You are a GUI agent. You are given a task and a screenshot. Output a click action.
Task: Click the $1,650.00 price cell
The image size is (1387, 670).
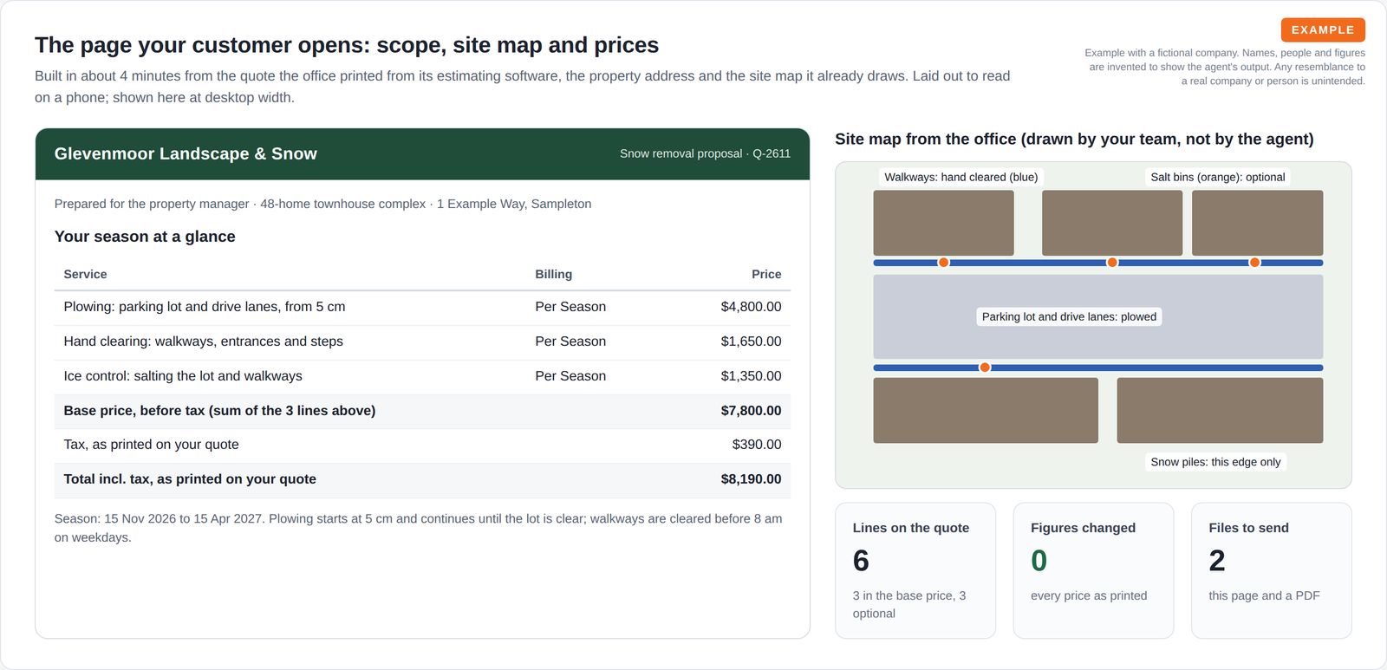(x=751, y=342)
